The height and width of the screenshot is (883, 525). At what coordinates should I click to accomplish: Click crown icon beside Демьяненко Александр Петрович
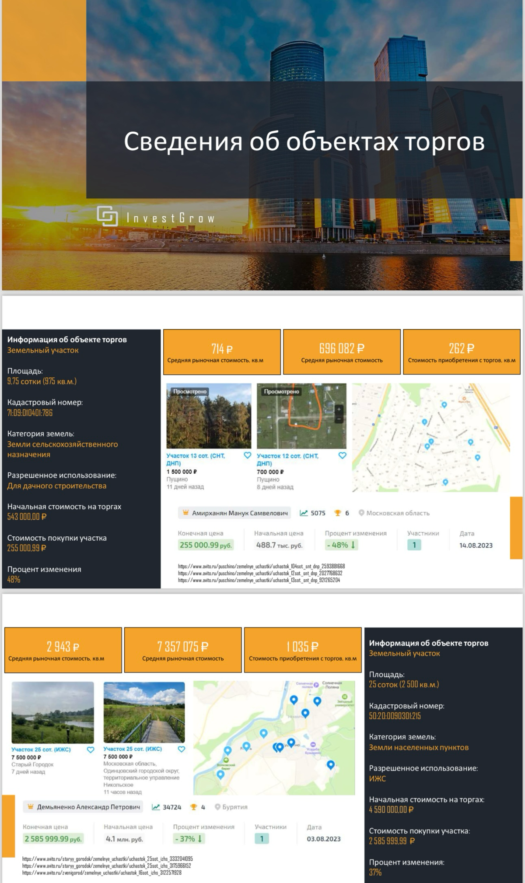click(x=31, y=806)
